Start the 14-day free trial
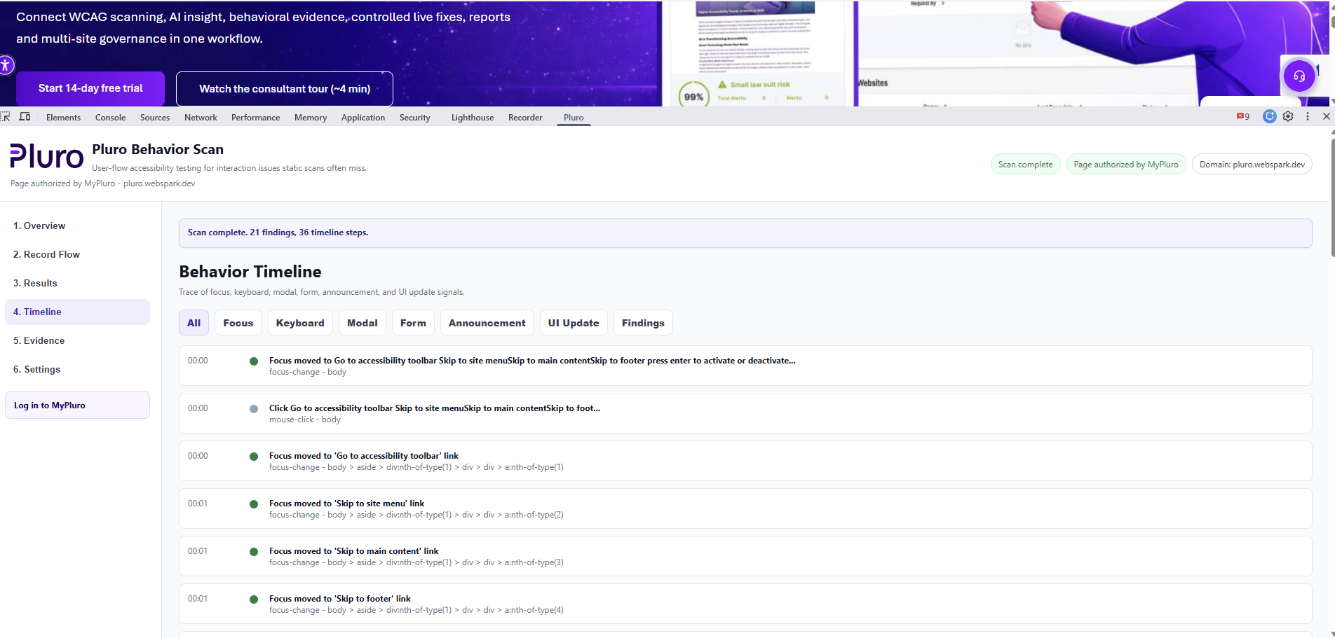The height and width of the screenshot is (638, 1335). tap(90, 88)
